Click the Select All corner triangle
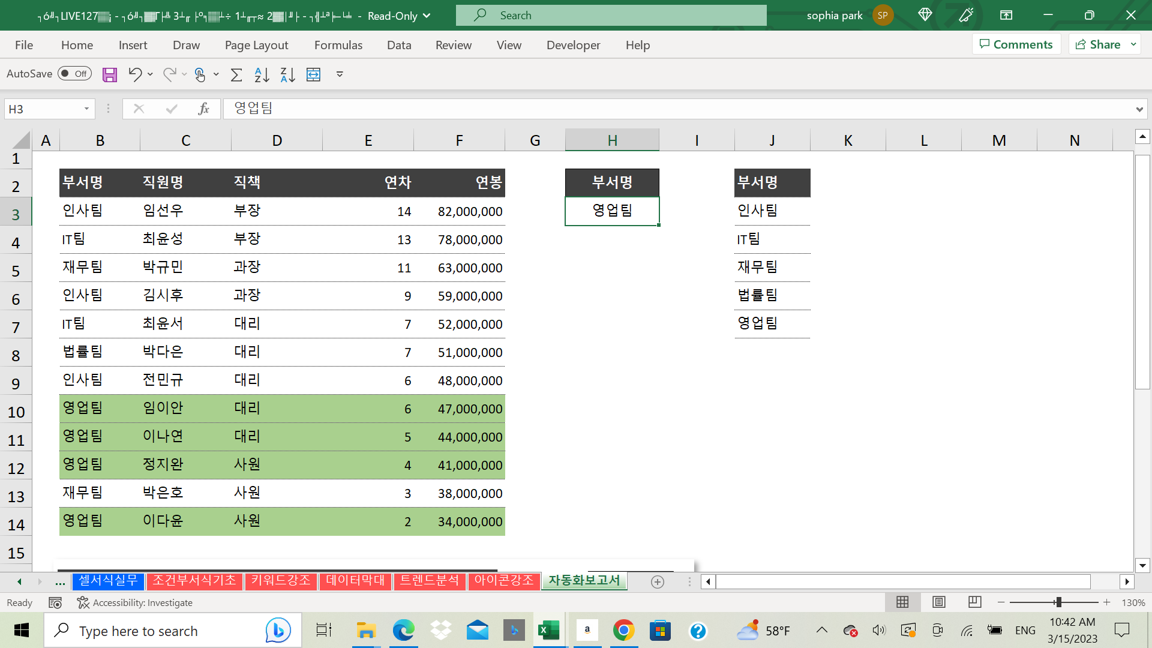Image resolution: width=1152 pixels, height=648 pixels. 22,140
